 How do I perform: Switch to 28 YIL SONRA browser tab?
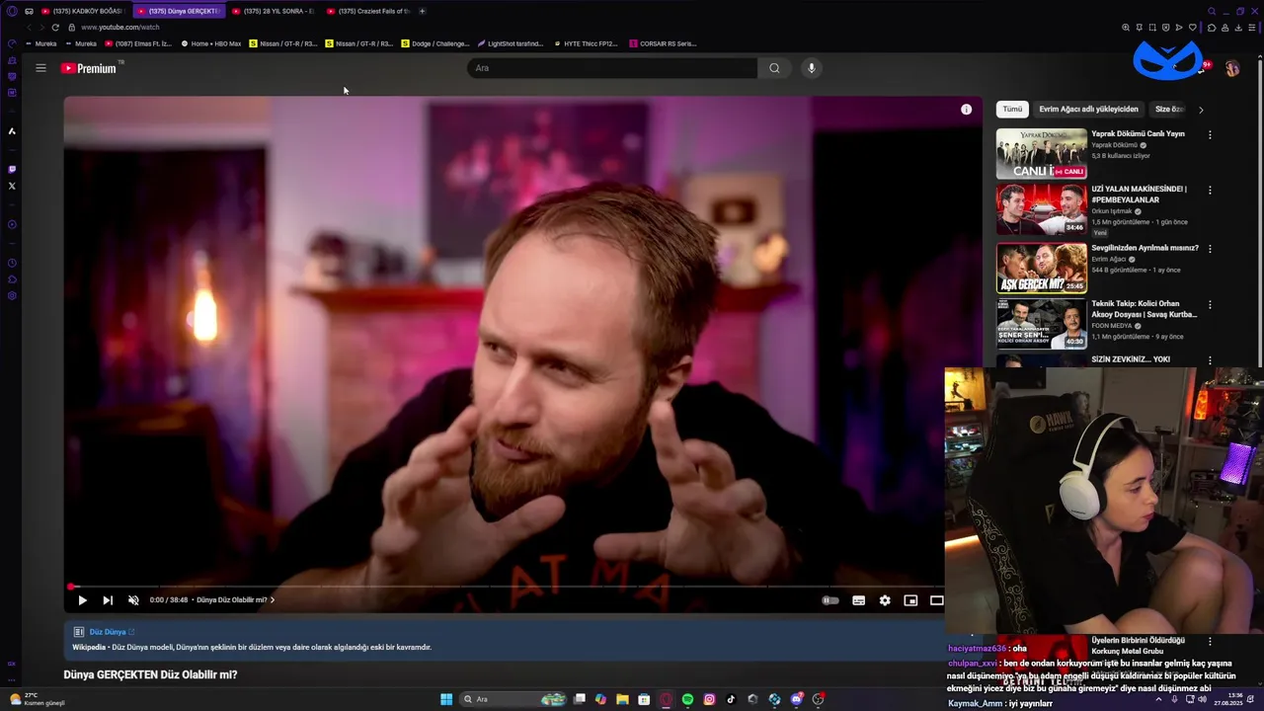tap(273, 11)
